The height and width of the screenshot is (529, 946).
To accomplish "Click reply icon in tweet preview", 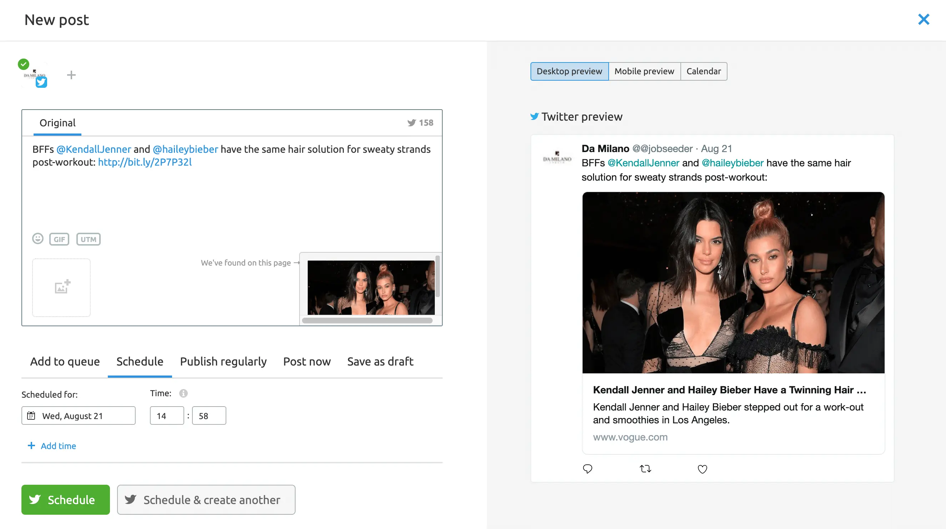I will pos(588,469).
